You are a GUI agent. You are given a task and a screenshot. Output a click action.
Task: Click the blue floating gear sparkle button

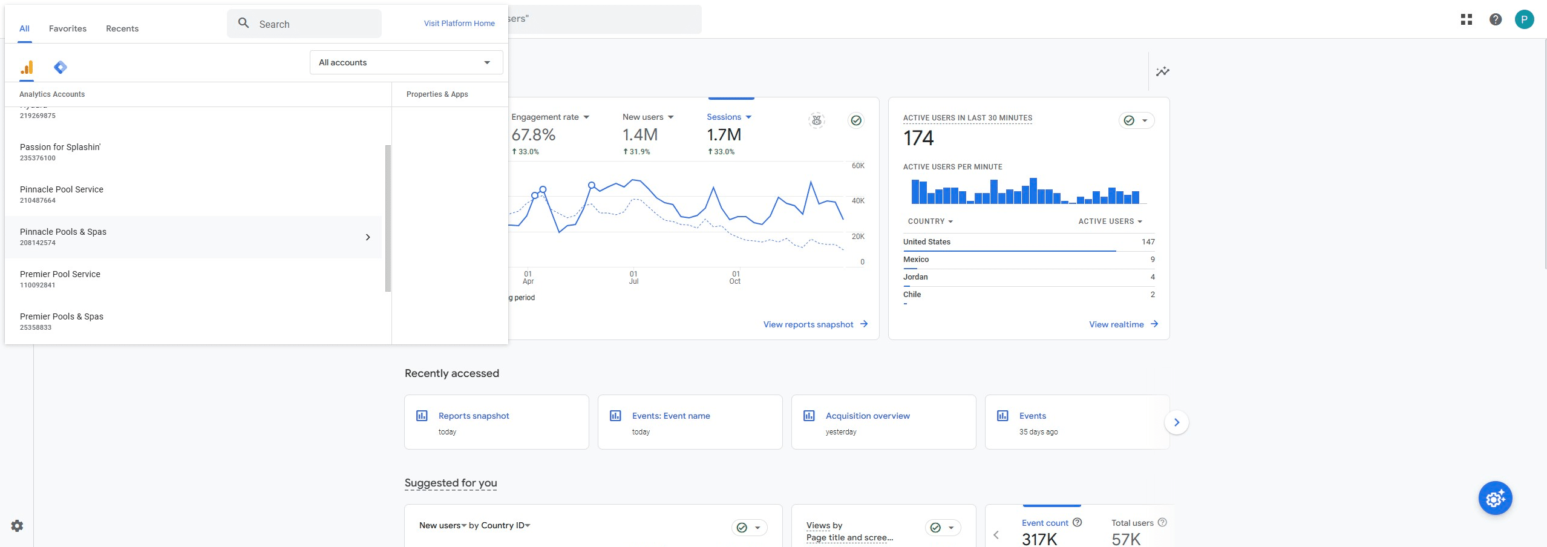(1495, 498)
